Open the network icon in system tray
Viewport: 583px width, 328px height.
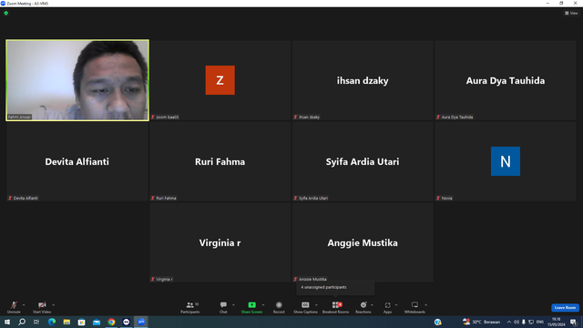(x=531, y=322)
